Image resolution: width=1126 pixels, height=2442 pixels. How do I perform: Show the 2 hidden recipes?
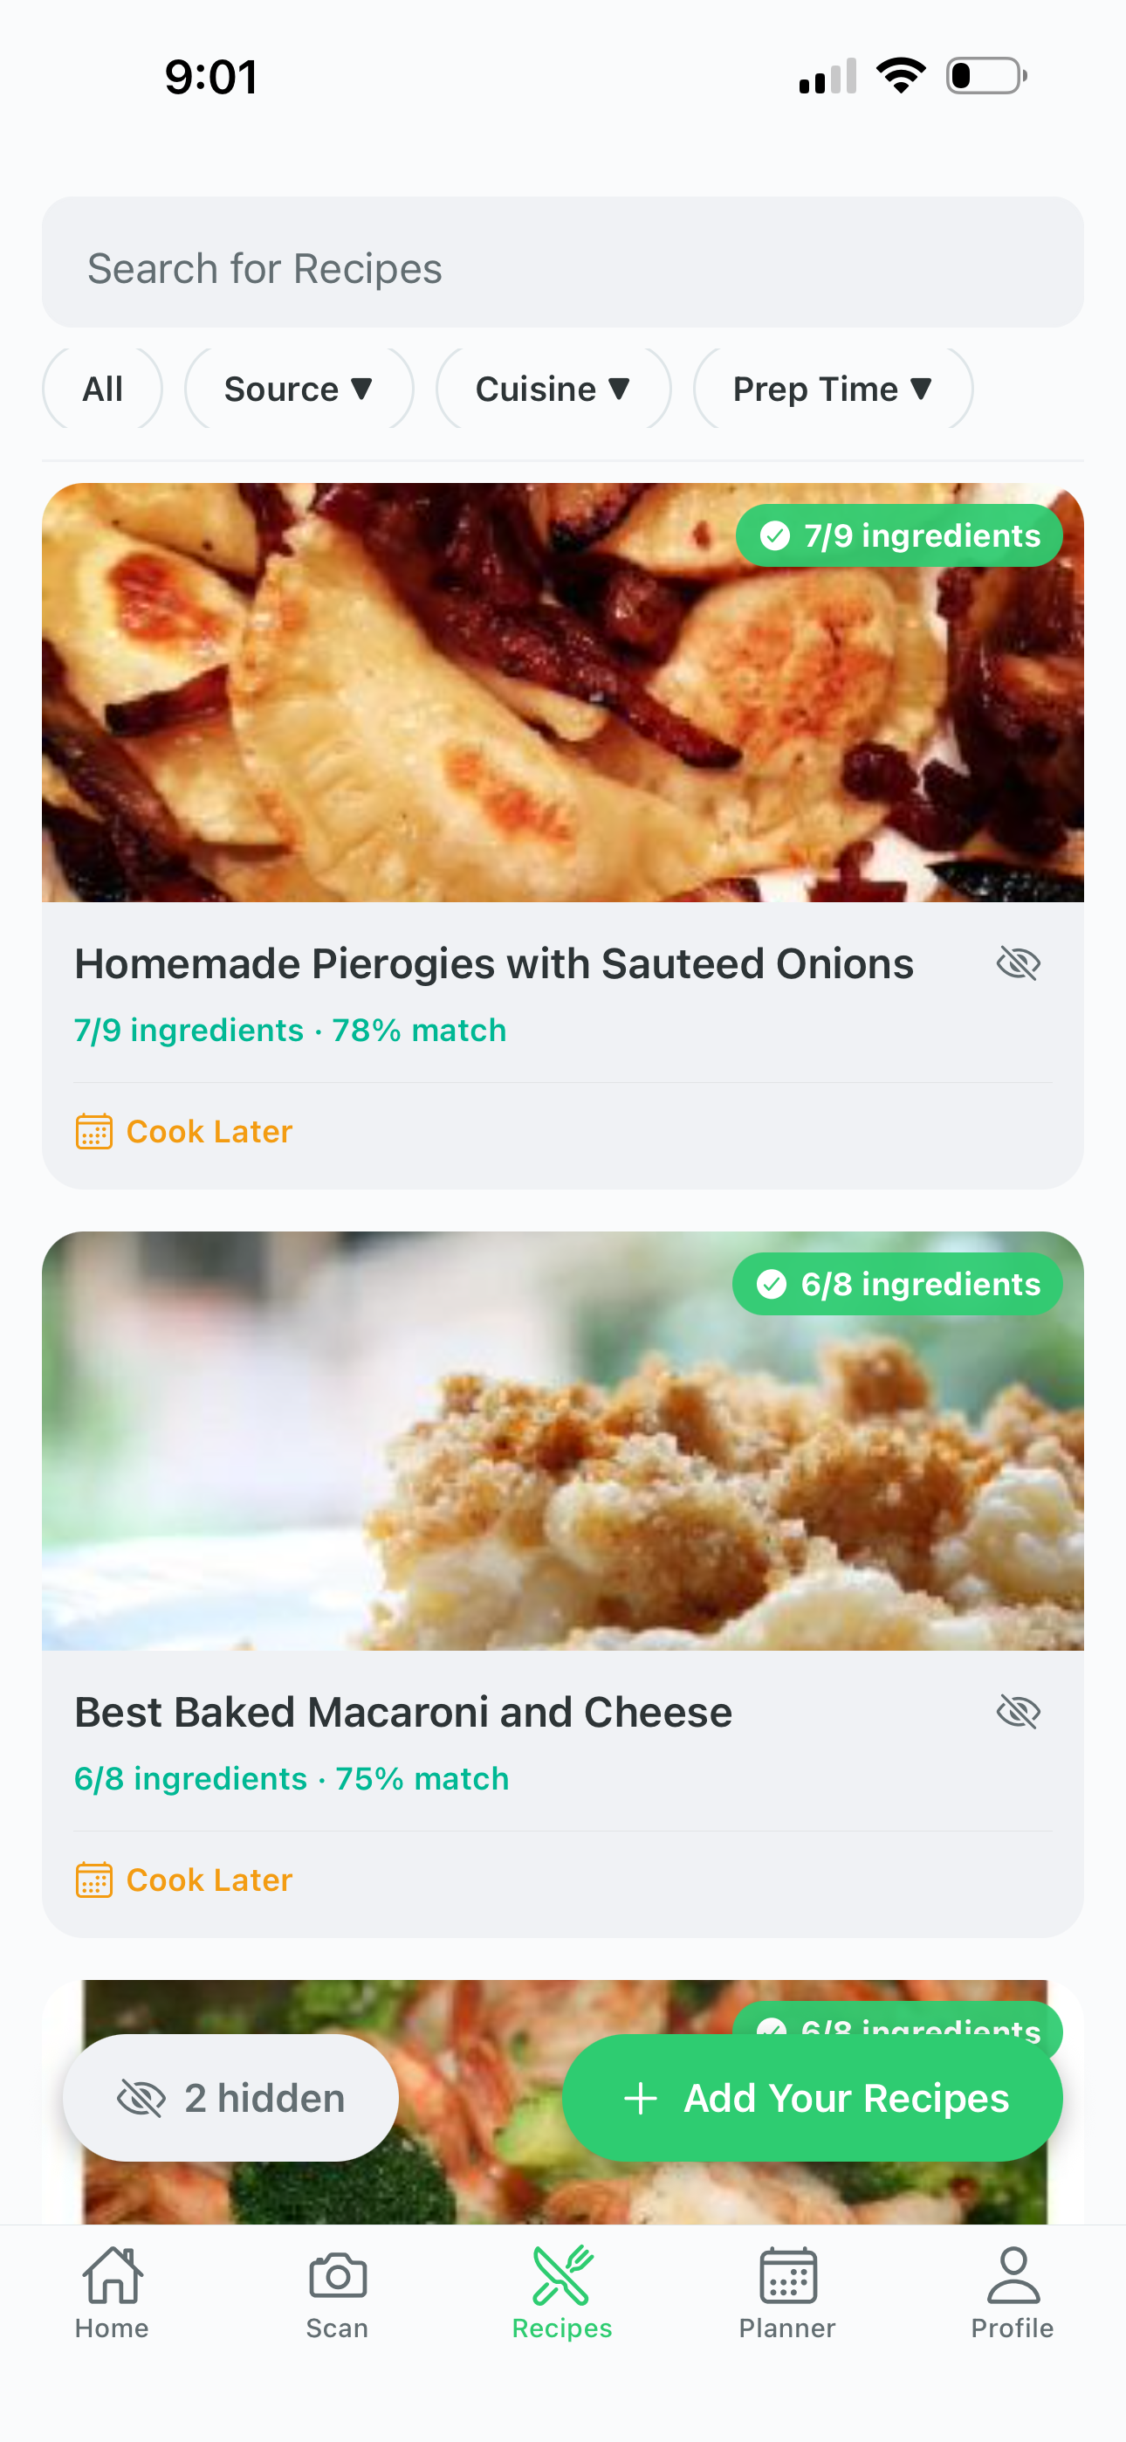pyautogui.click(x=230, y=2098)
